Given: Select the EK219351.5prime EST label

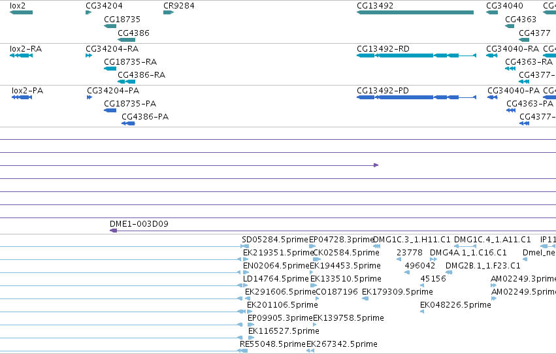Looking at the screenshot, I should point(278,253).
